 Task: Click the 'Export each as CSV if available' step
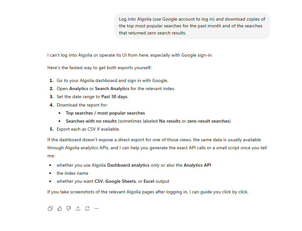[88, 129]
